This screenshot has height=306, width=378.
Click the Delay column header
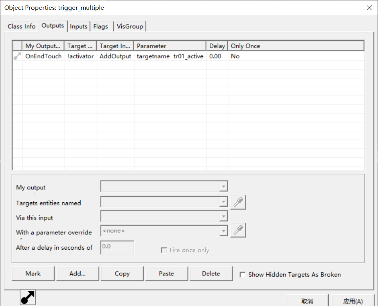[x=217, y=46]
